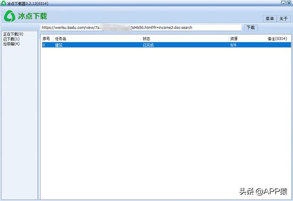Click the 8/8 resource cell
Image resolution: width=293 pixels, height=201 pixels.
[x=233, y=45]
